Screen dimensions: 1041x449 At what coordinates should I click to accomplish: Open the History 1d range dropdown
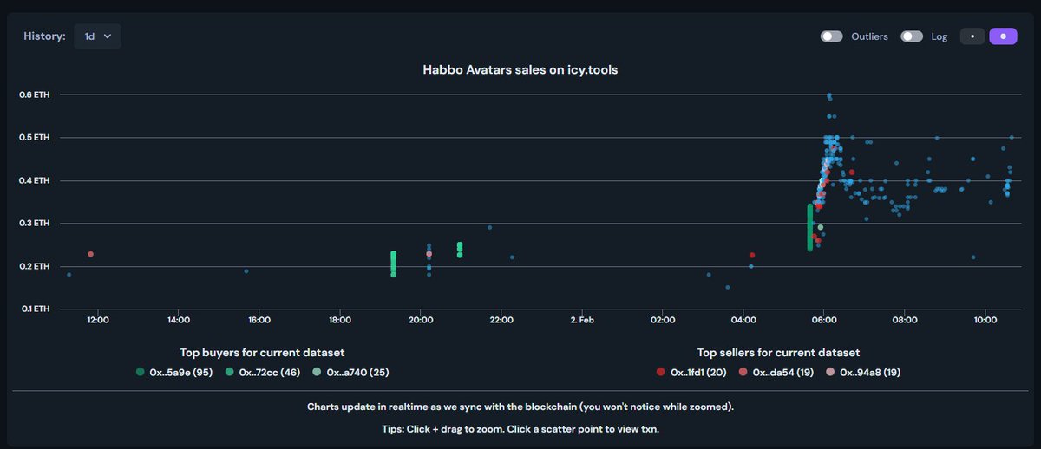pos(97,36)
